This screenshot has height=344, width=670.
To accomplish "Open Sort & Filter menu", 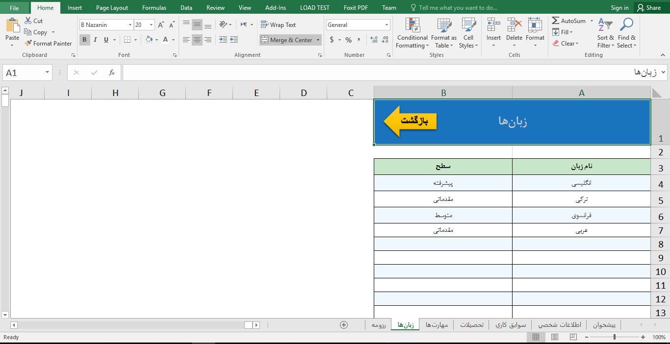I will click(605, 33).
